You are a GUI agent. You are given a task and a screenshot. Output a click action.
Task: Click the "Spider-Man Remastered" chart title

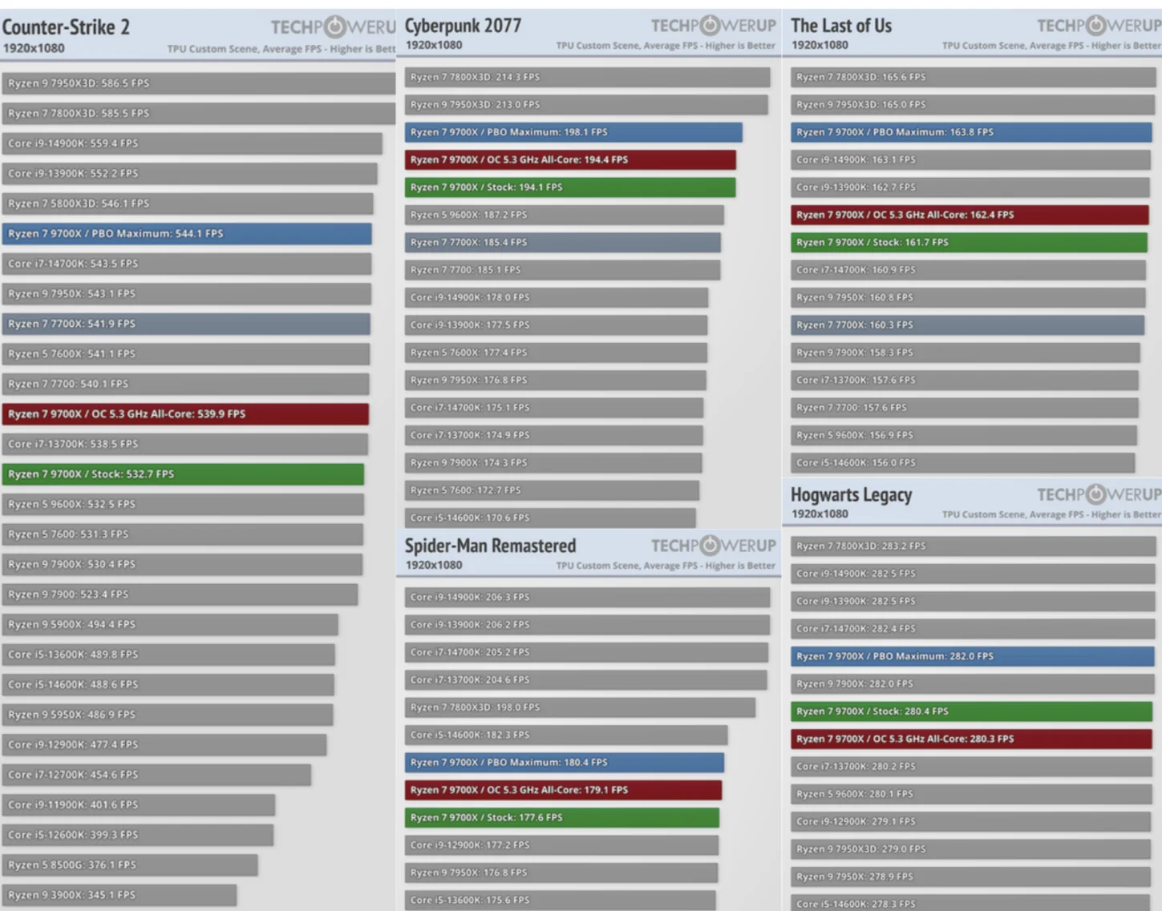(x=490, y=546)
